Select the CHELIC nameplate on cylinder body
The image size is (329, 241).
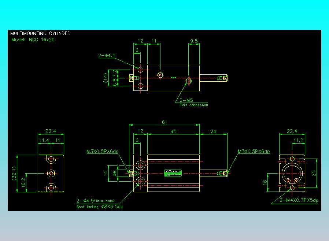tap(173, 173)
